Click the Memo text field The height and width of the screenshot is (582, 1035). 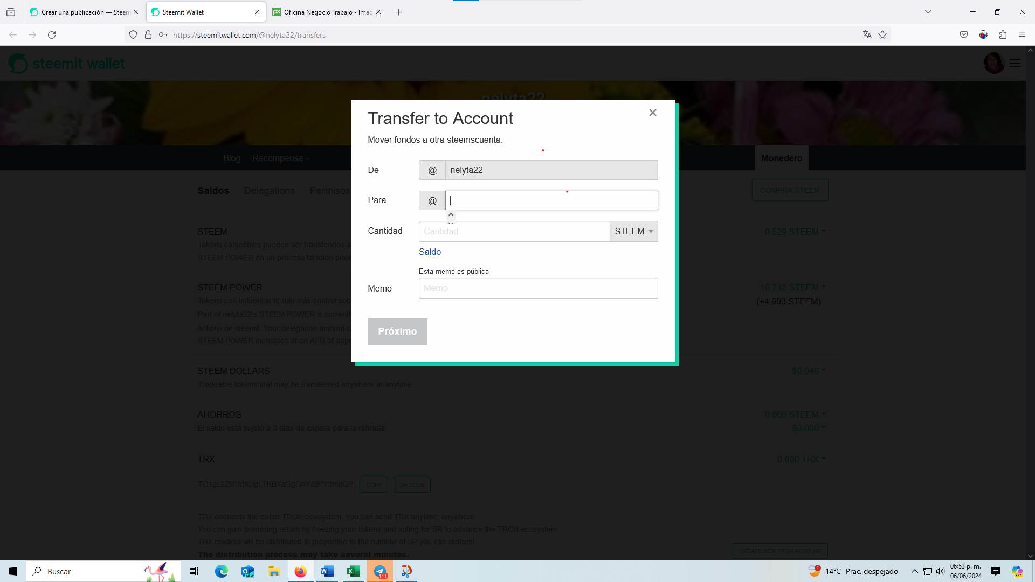coord(538,288)
